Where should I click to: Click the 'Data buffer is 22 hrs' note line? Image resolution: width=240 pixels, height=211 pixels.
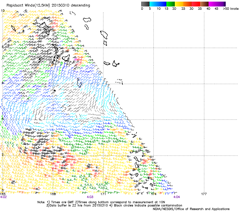(x=114, y=205)
